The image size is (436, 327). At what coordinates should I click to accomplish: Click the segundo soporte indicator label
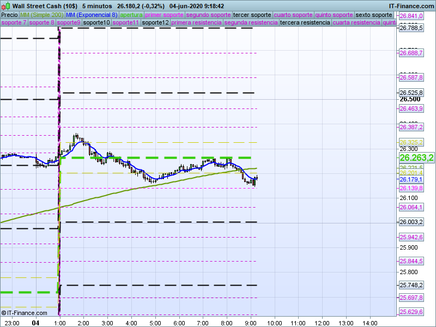click(208, 15)
